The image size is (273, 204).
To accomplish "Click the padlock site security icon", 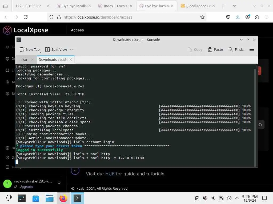I will [59, 17].
